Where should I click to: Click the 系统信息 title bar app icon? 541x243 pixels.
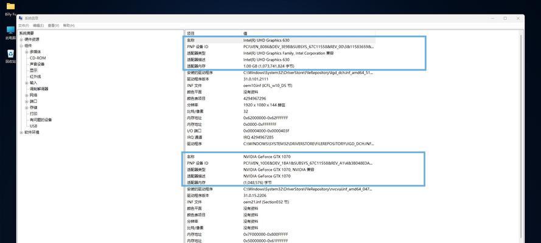click(21, 18)
